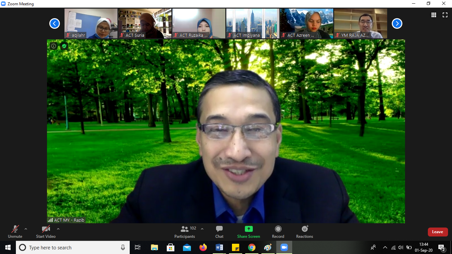This screenshot has width=452, height=254.
Task: Expand audio options arrow beside Unmute
Action: click(x=26, y=229)
